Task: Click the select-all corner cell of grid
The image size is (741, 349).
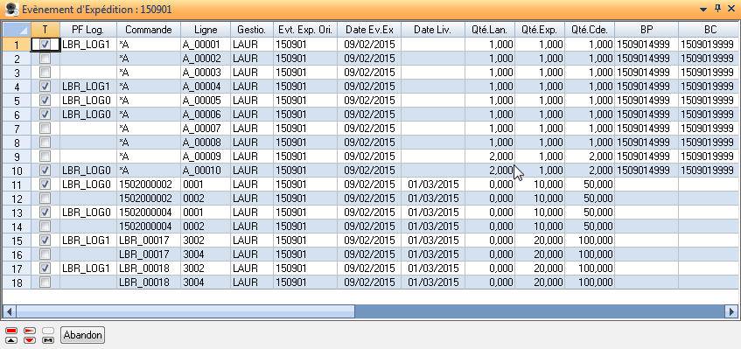Action: (17, 30)
